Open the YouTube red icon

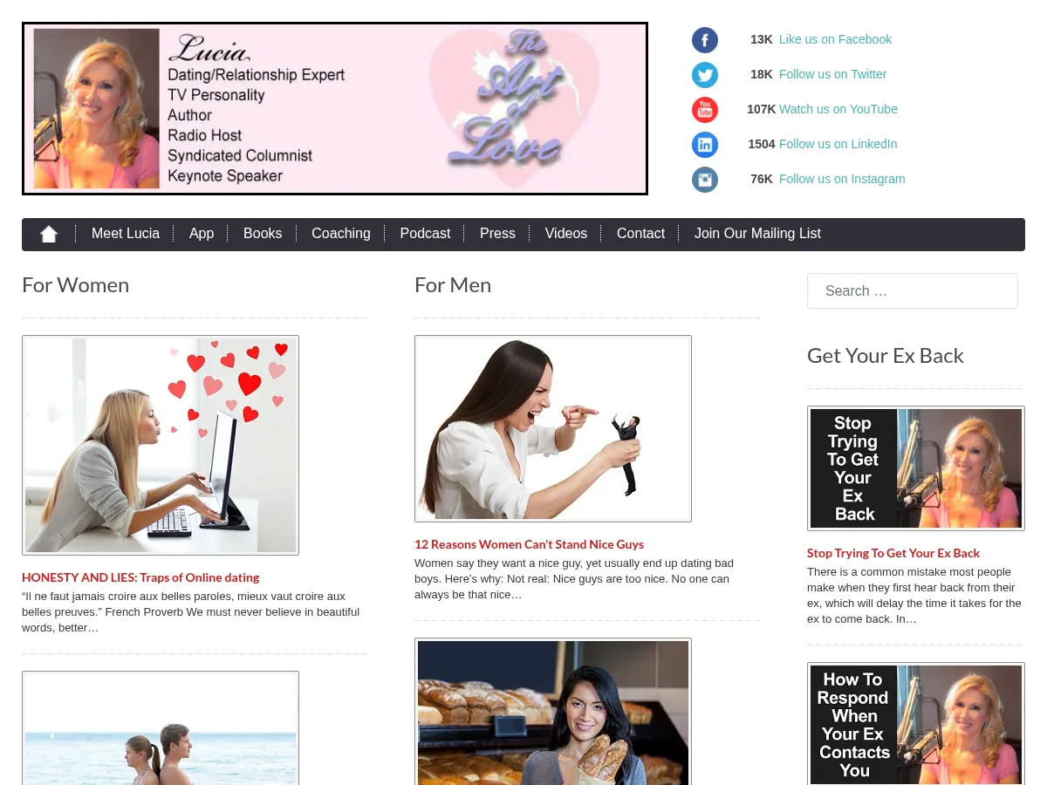[x=705, y=110]
